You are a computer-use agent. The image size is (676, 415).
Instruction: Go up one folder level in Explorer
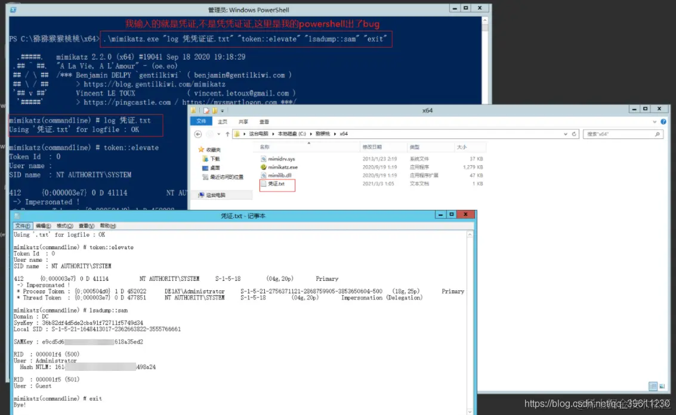pyautogui.click(x=228, y=134)
